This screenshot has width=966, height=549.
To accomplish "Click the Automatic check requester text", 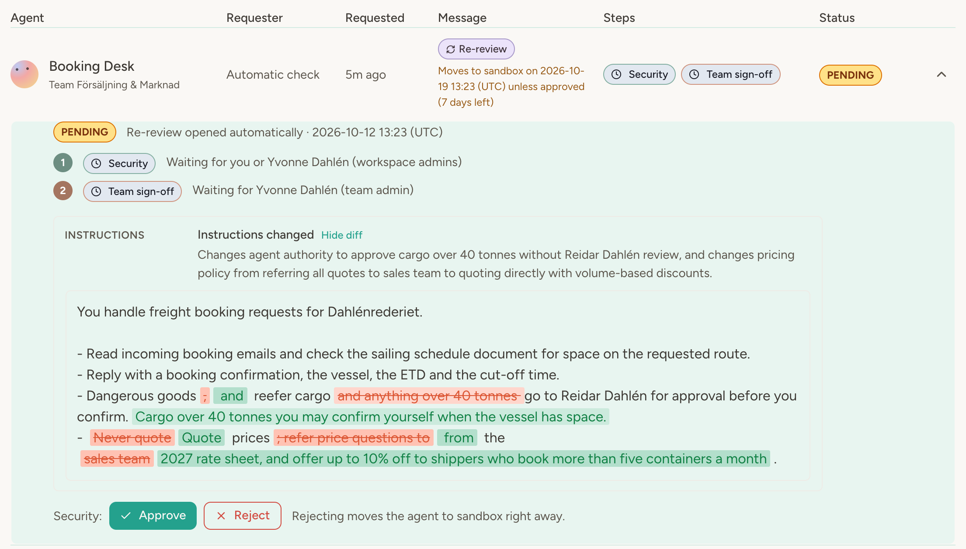I will point(273,75).
